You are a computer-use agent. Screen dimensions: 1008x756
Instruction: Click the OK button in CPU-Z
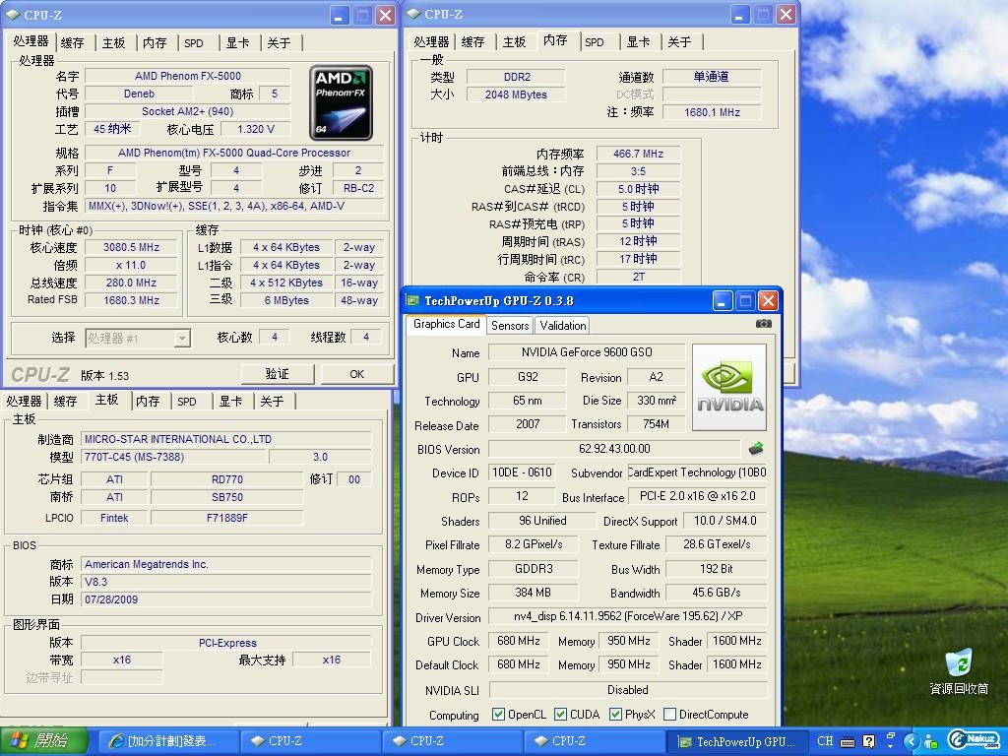point(356,374)
